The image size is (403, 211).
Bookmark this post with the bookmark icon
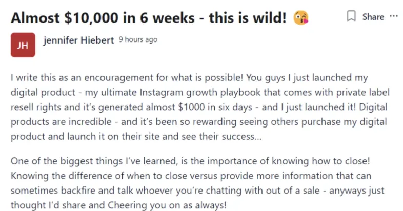pyautogui.click(x=351, y=16)
